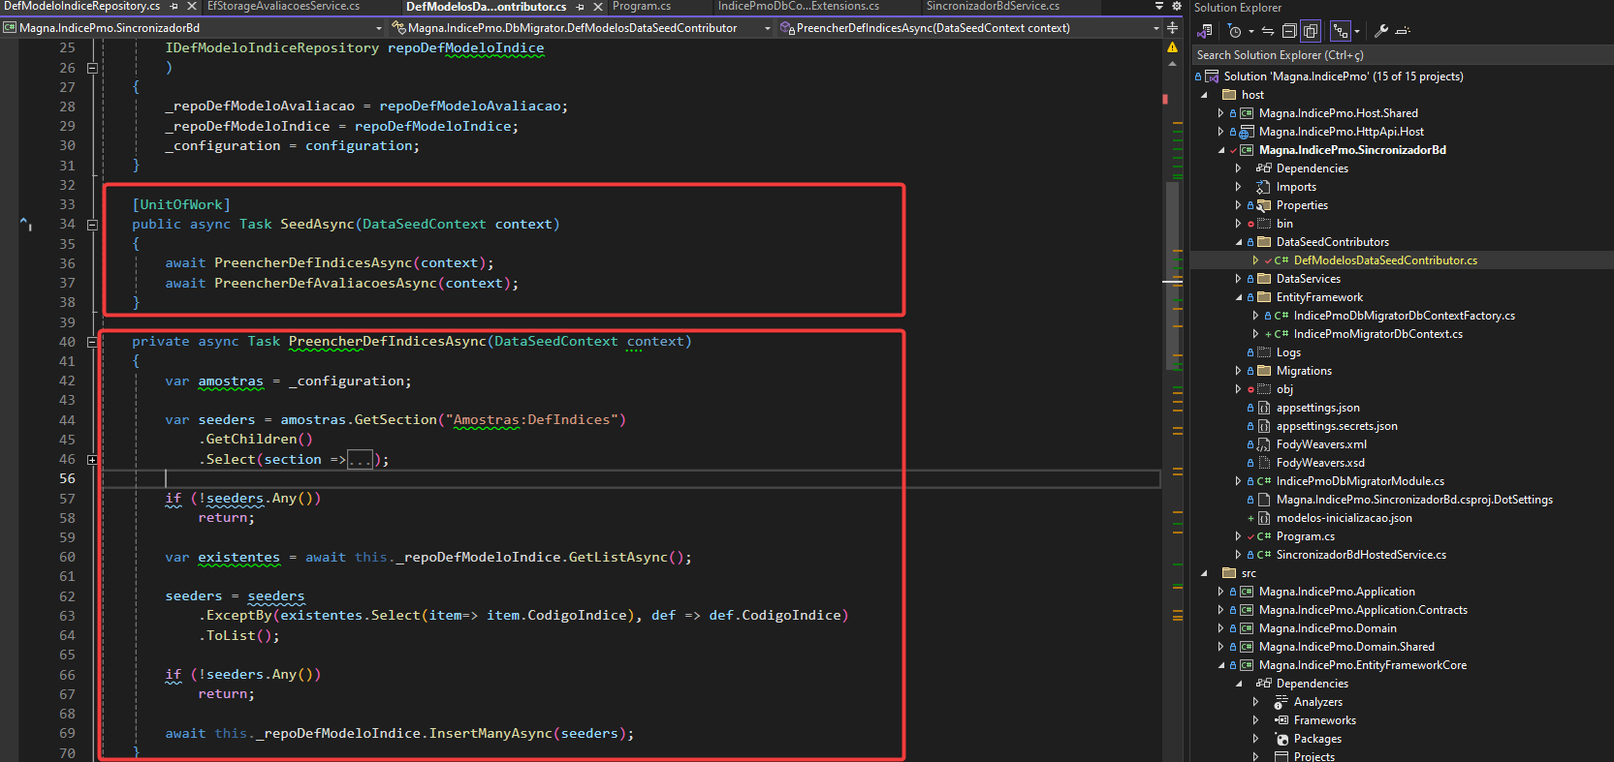This screenshot has width=1614, height=762.
Task: Click Collapse All icon in Solution Explorer
Action: pos(1289,31)
